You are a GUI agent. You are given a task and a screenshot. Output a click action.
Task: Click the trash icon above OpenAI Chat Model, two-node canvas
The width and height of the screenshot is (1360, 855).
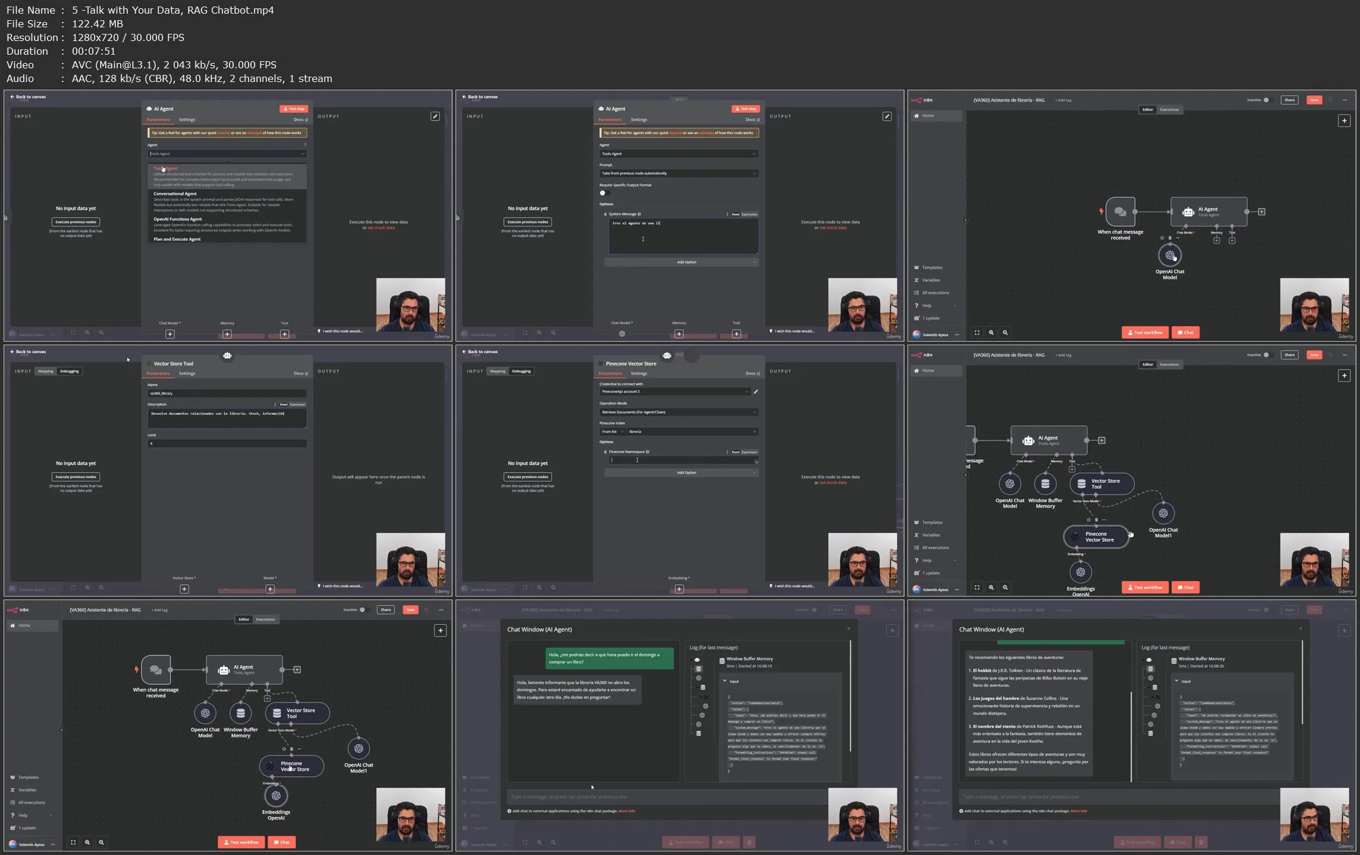click(1170, 238)
